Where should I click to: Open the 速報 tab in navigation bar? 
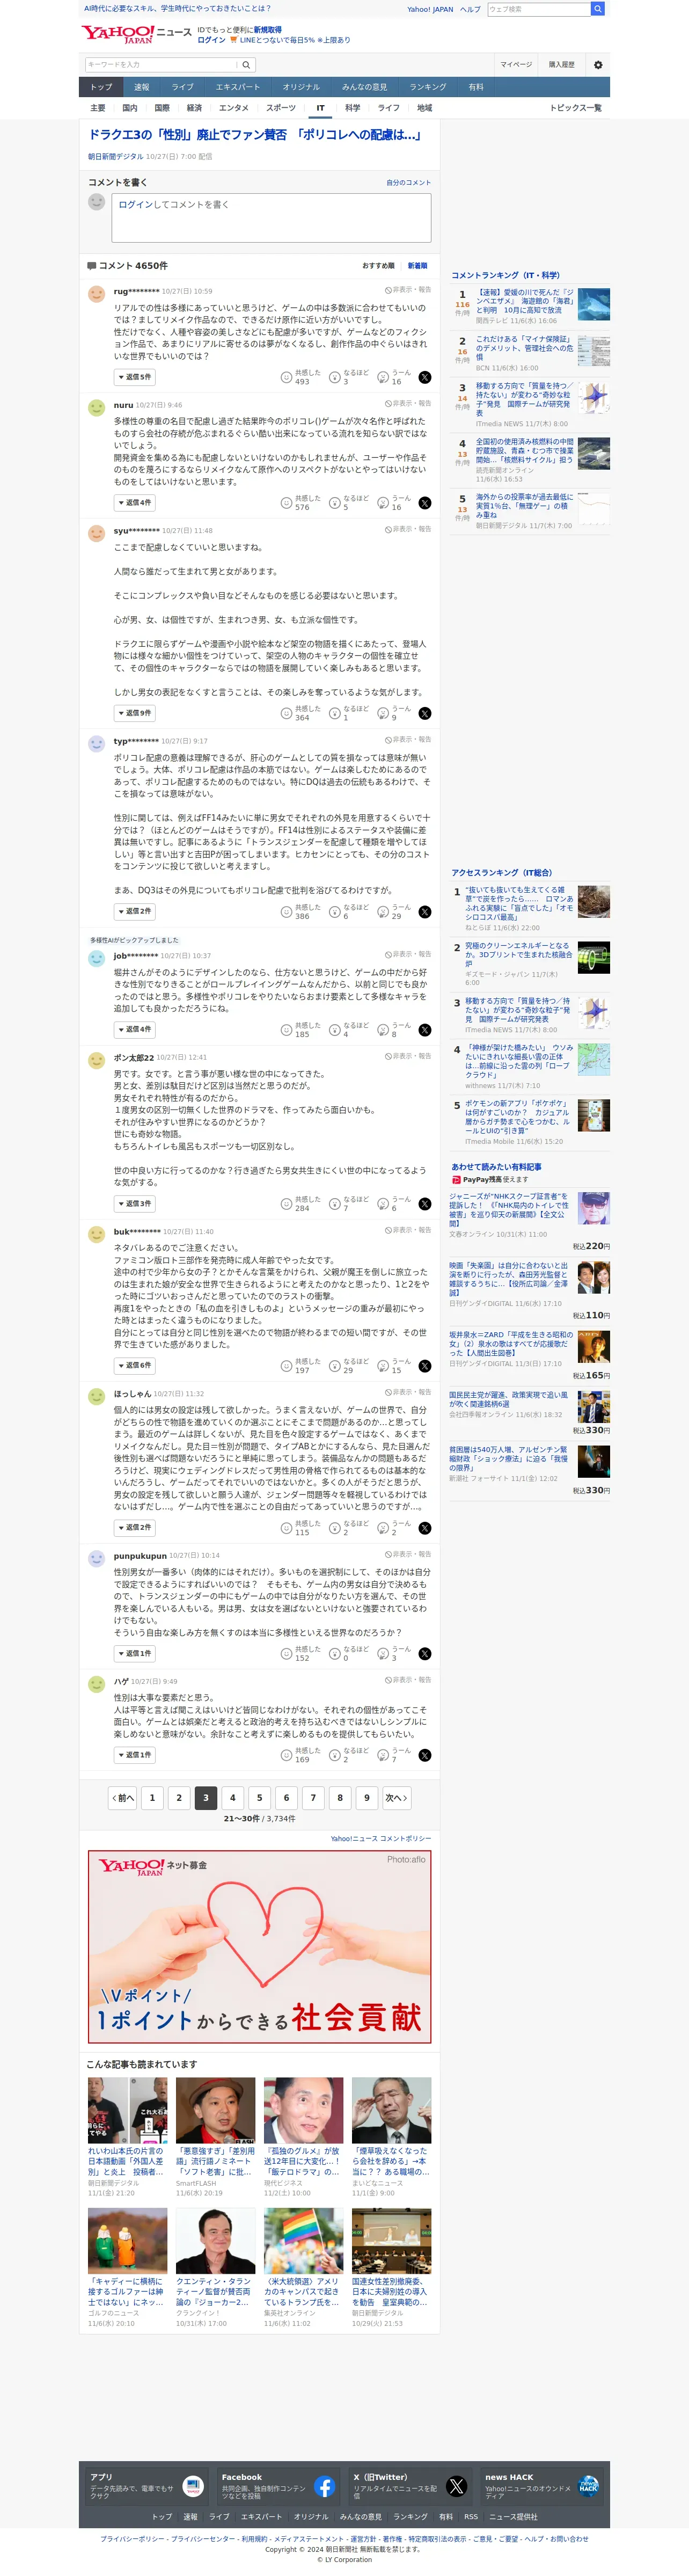tap(141, 87)
